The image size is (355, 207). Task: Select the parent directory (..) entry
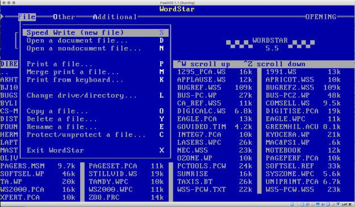(x=5, y=73)
